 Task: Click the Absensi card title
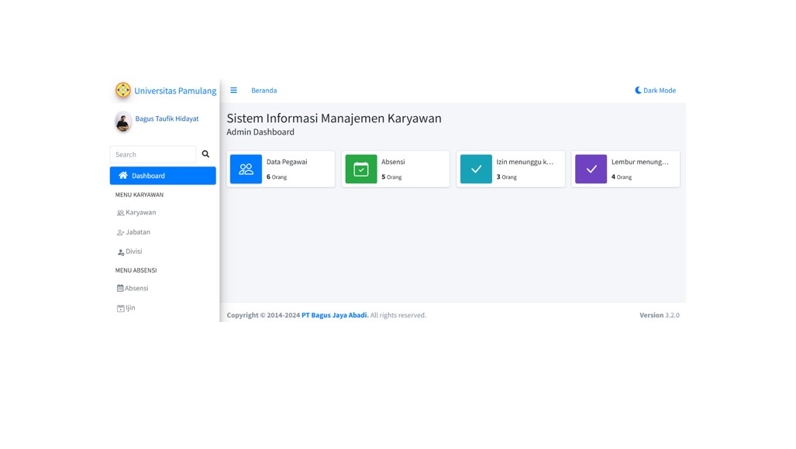point(393,162)
